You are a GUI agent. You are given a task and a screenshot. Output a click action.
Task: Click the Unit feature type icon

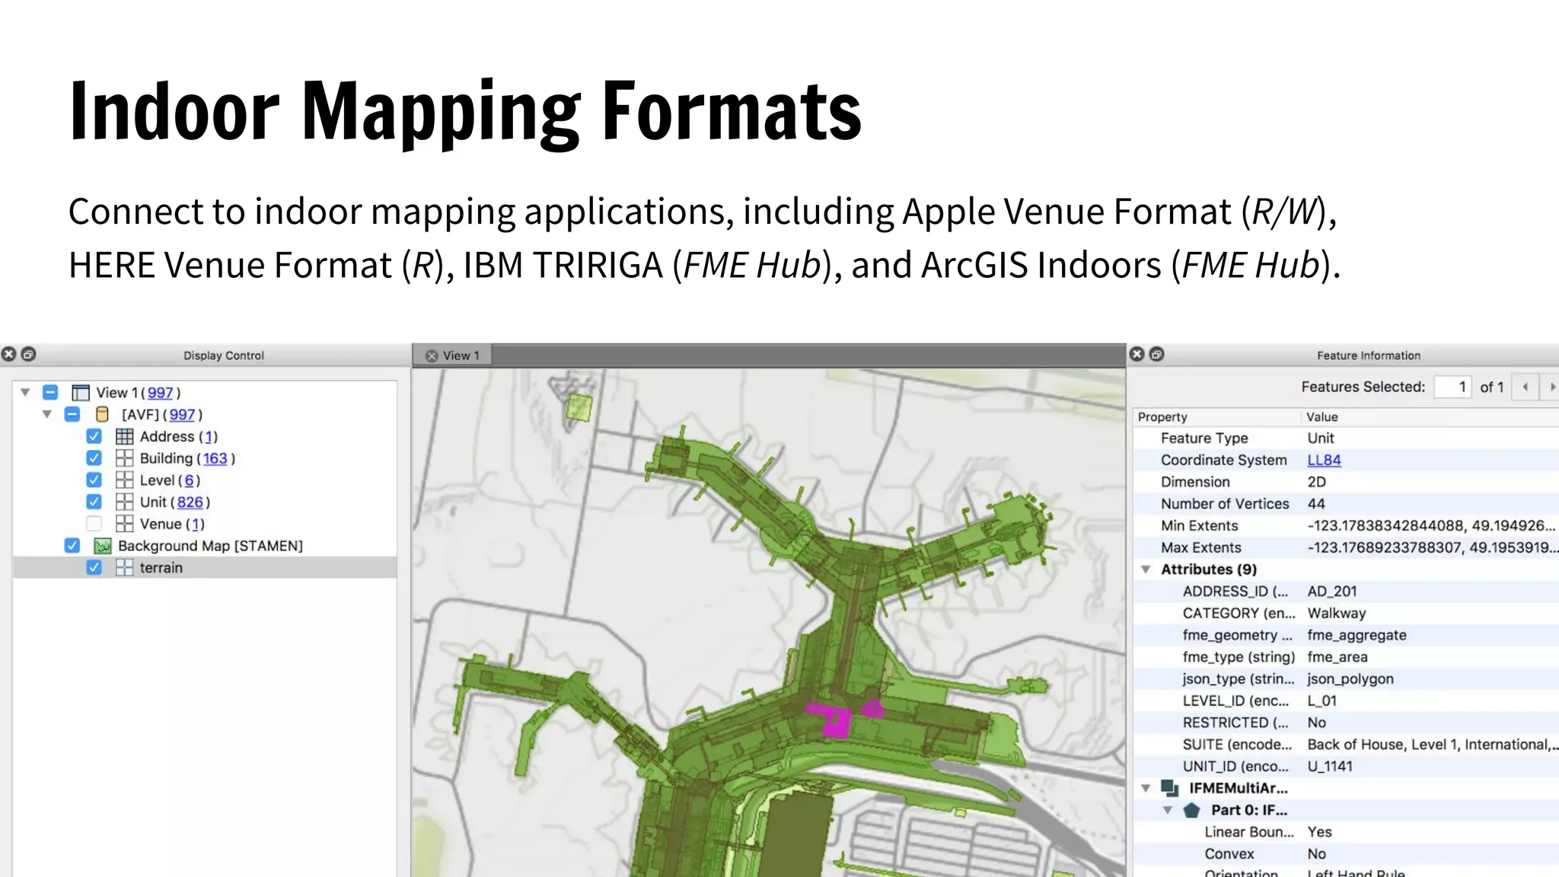click(124, 502)
